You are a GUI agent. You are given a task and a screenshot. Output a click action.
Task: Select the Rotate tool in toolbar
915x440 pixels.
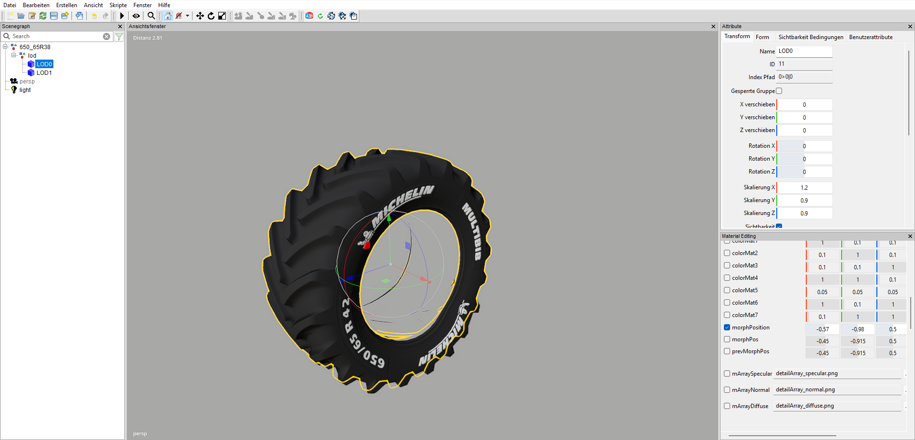[211, 16]
